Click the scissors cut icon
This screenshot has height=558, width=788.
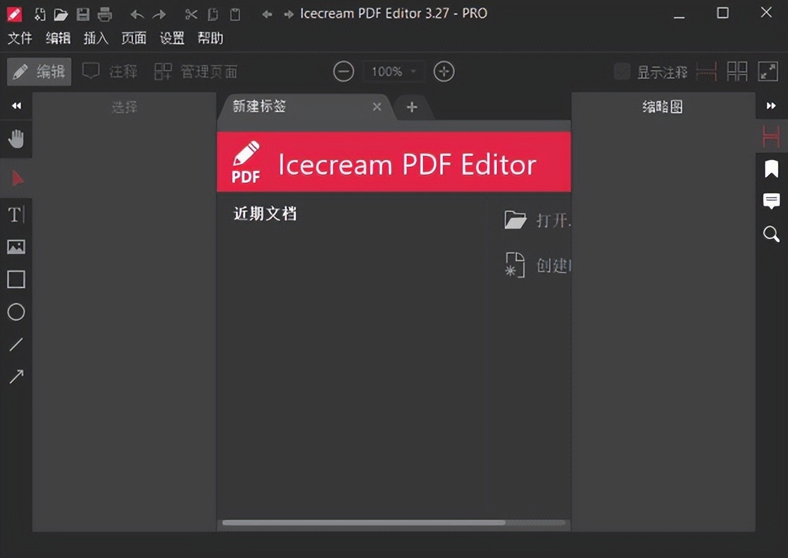(191, 14)
